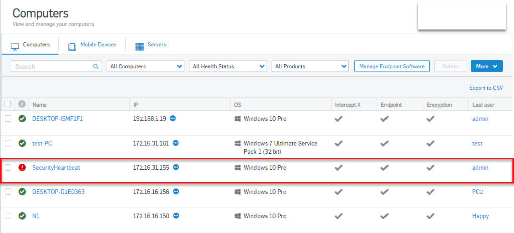Switch to the Computers tab
Image resolution: width=514 pixels, height=233 pixels.
coord(30,45)
